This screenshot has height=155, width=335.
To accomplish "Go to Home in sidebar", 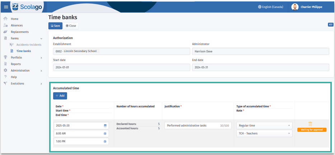I will click(15, 19).
